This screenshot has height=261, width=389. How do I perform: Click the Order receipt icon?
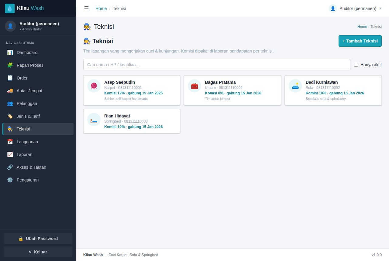point(10,78)
